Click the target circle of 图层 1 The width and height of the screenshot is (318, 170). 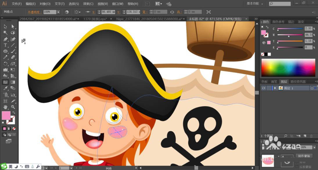pyautogui.click(x=312, y=88)
